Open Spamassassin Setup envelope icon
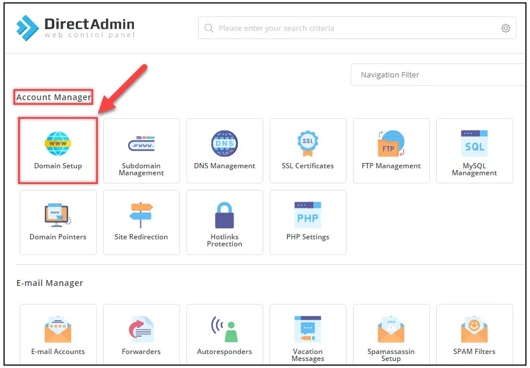 pyautogui.click(x=391, y=329)
